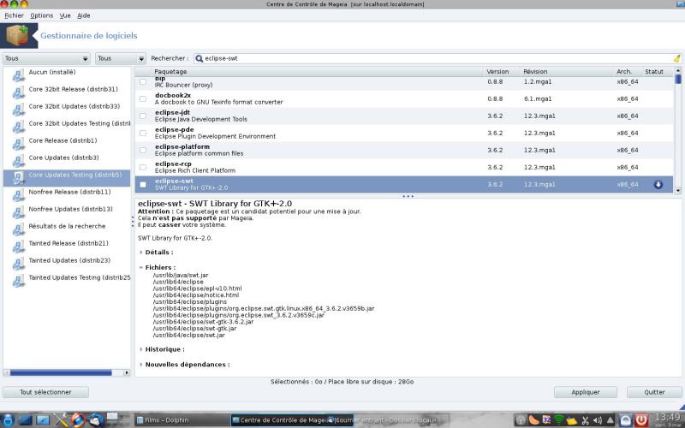This screenshot has width=685, height=428.
Task: Click the icon beside Core 32bit Release (distrib31)
Action: 18,92
